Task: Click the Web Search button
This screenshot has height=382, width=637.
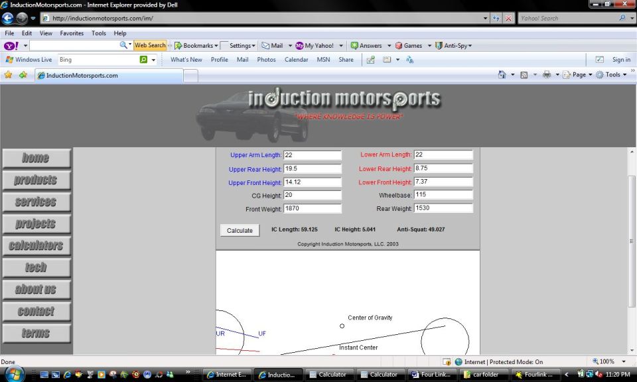Action: point(150,46)
